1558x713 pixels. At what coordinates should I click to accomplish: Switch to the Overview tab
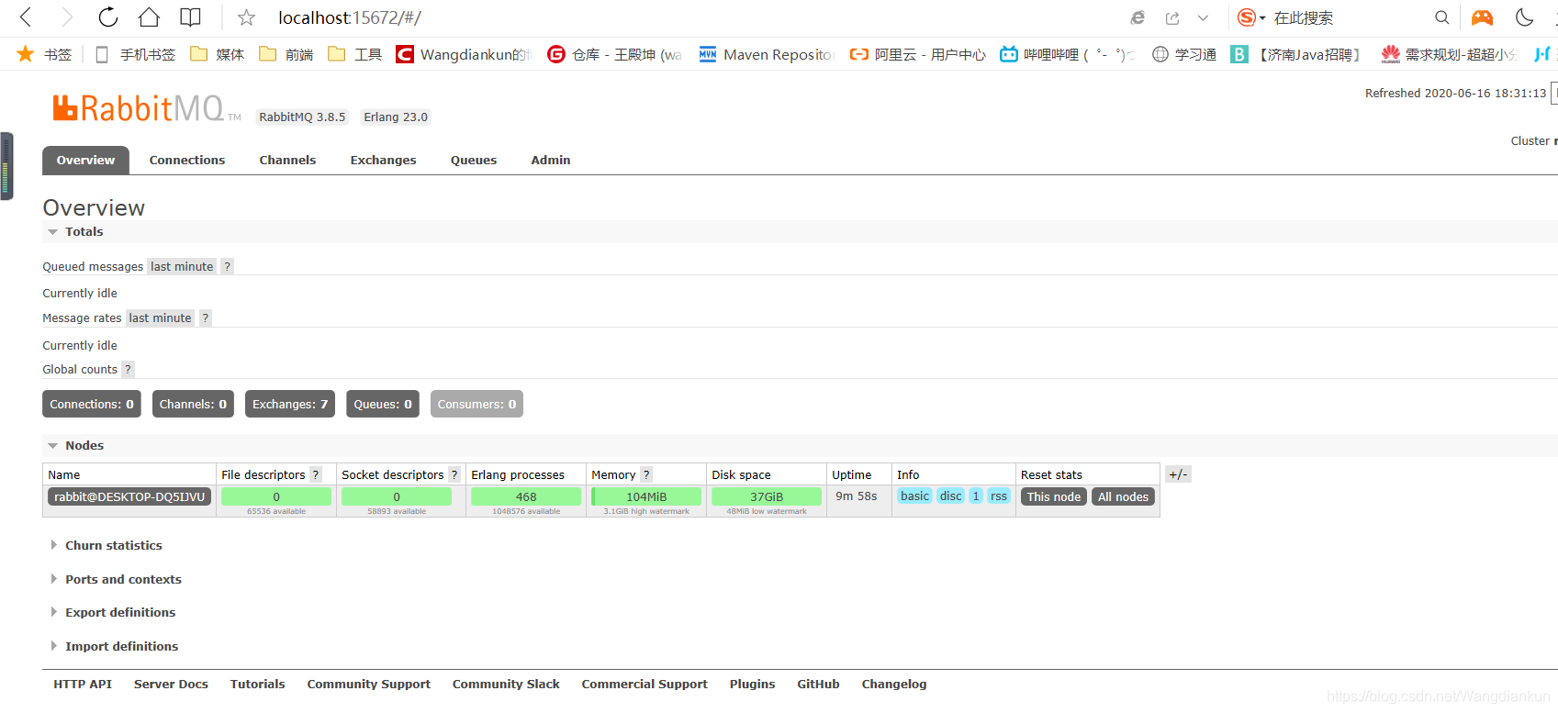[x=85, y=160]
